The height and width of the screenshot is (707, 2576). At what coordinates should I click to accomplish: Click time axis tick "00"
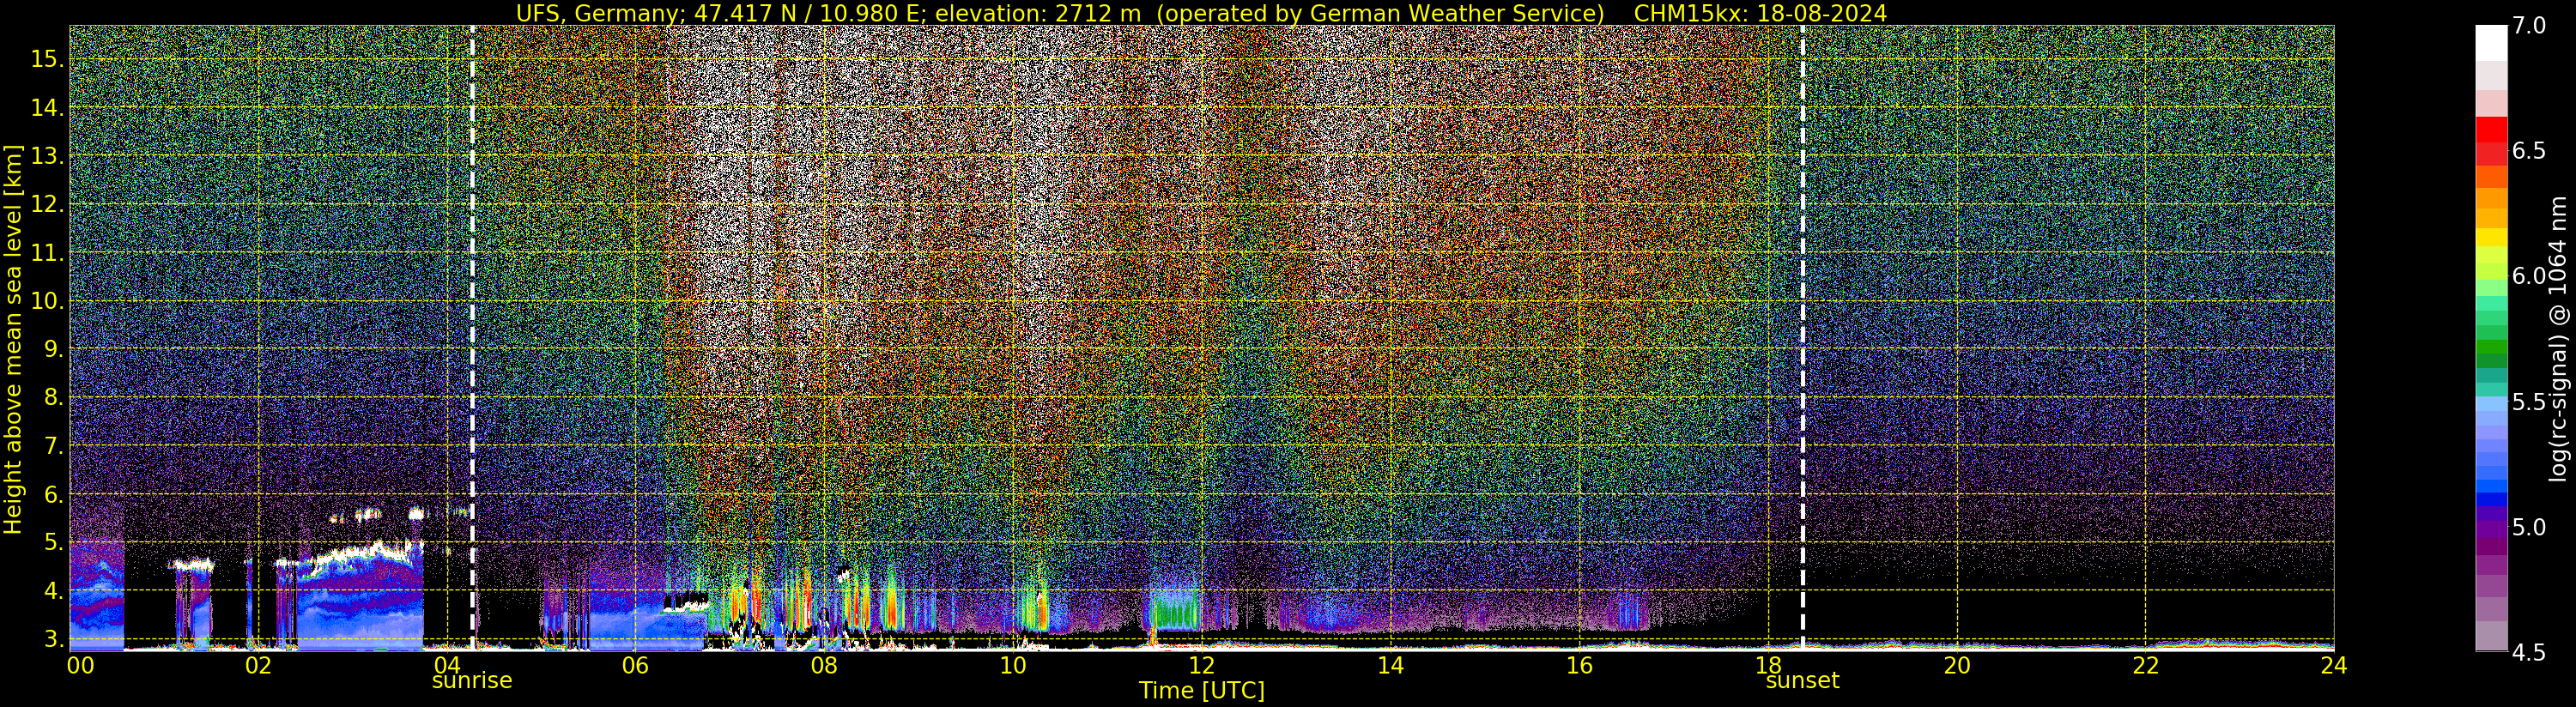pyautogui.click(x=80, y=665)
